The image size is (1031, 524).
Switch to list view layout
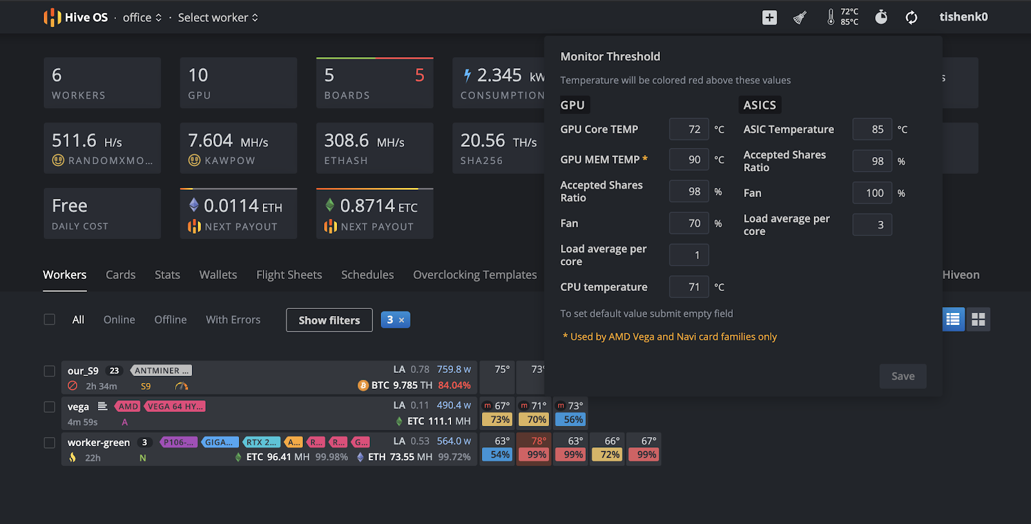click(953, 319)
